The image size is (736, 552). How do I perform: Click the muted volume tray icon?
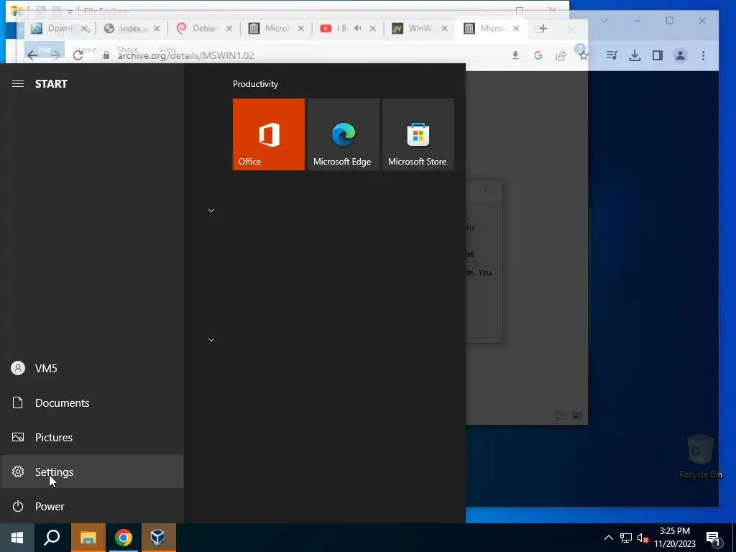pos(643,538)
